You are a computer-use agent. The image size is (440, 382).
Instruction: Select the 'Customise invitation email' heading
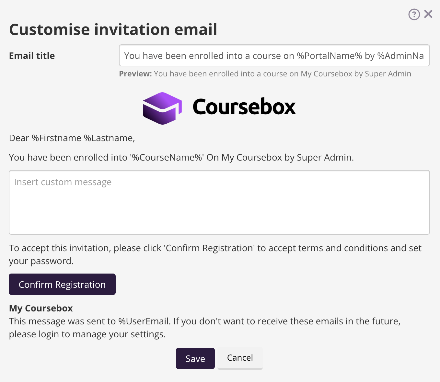[x=113, y=29]
